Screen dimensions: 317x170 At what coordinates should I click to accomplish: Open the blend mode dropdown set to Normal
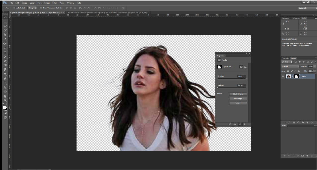[290, 66]
